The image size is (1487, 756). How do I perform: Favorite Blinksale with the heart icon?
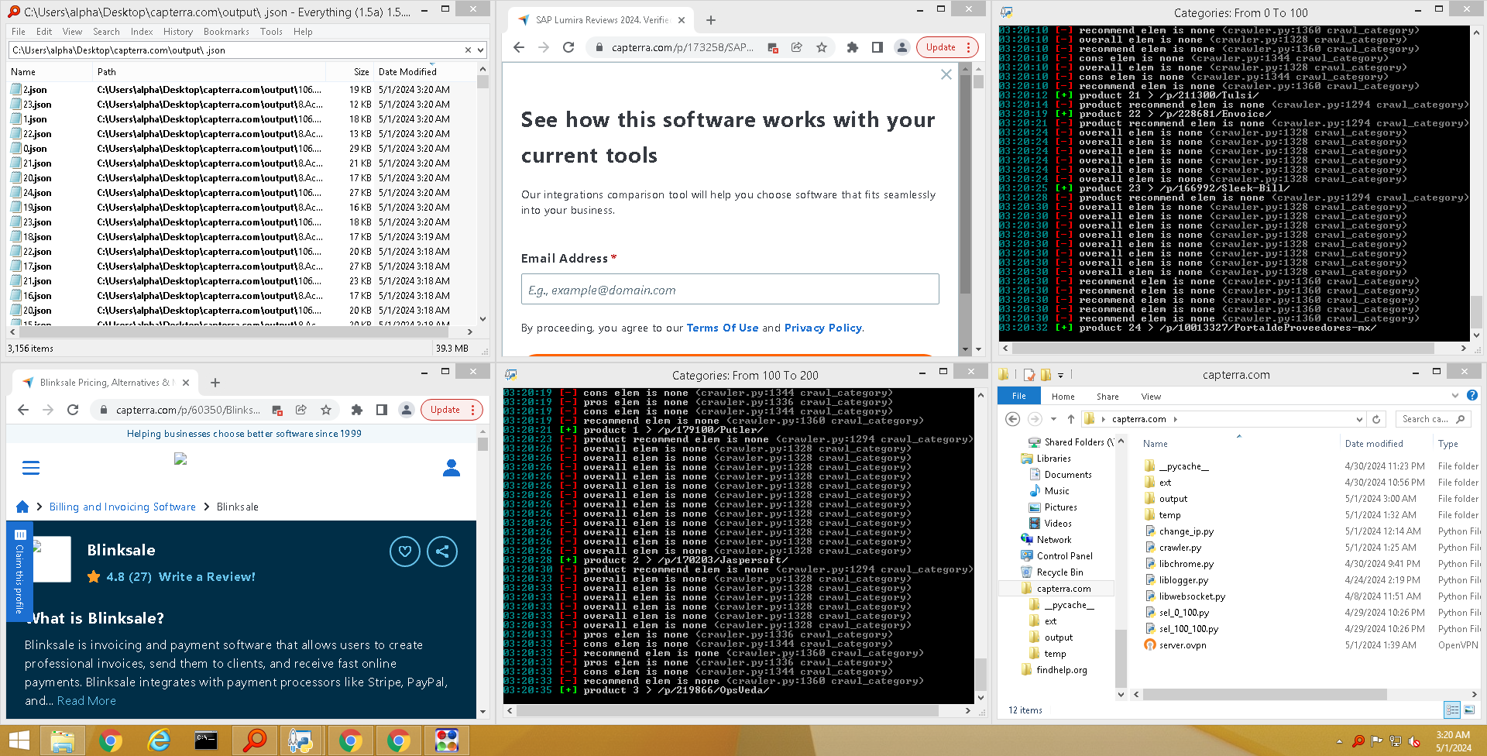[x=405, y=552]
